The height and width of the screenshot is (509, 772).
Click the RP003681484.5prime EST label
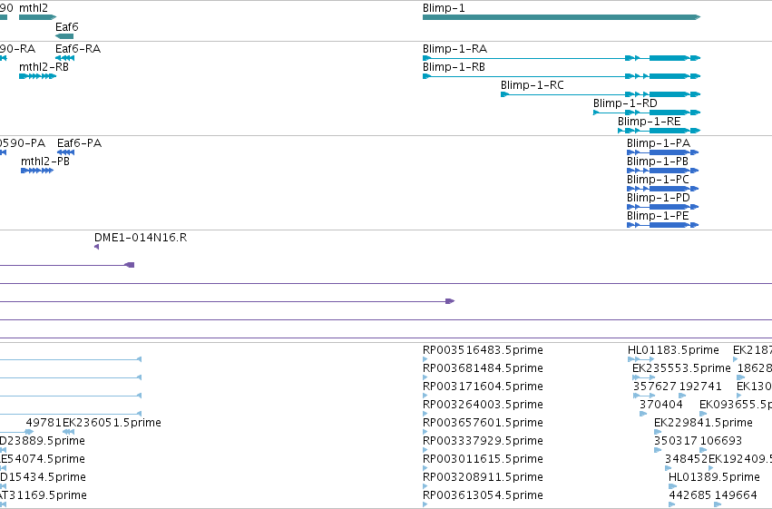click(483, 368)
